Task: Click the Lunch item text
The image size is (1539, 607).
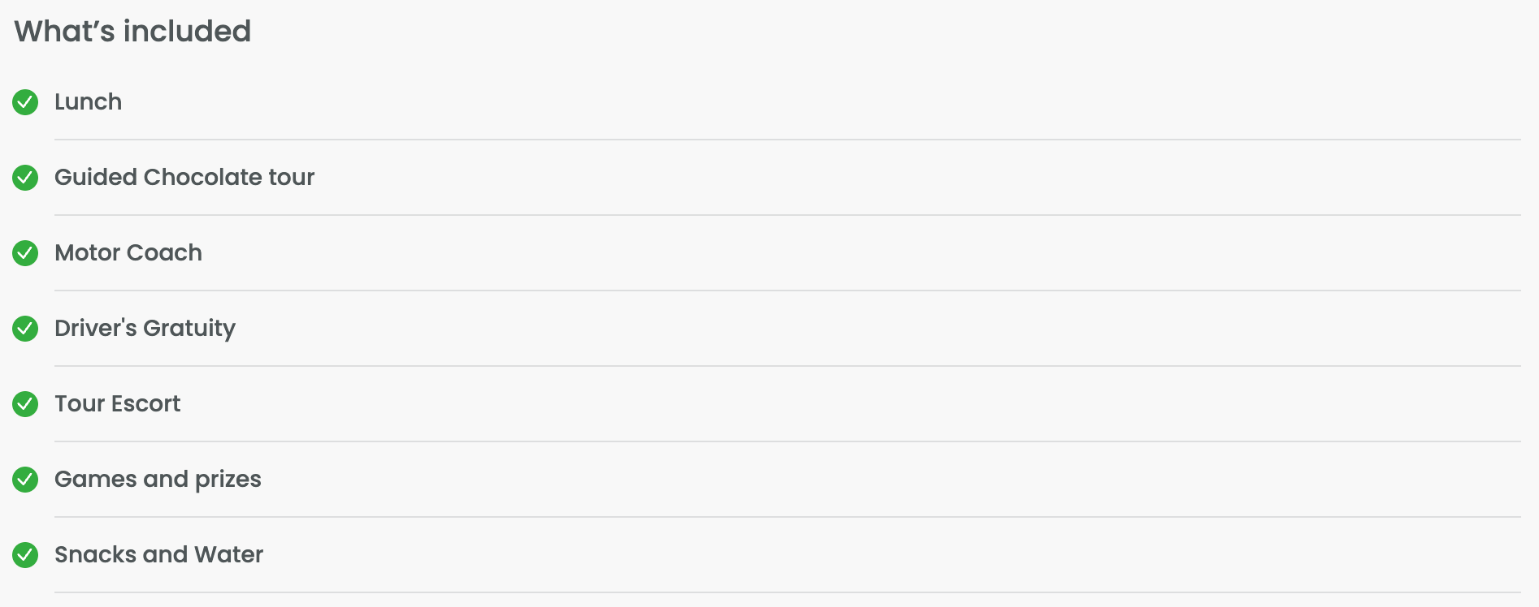Action: [x=88, y=102]
